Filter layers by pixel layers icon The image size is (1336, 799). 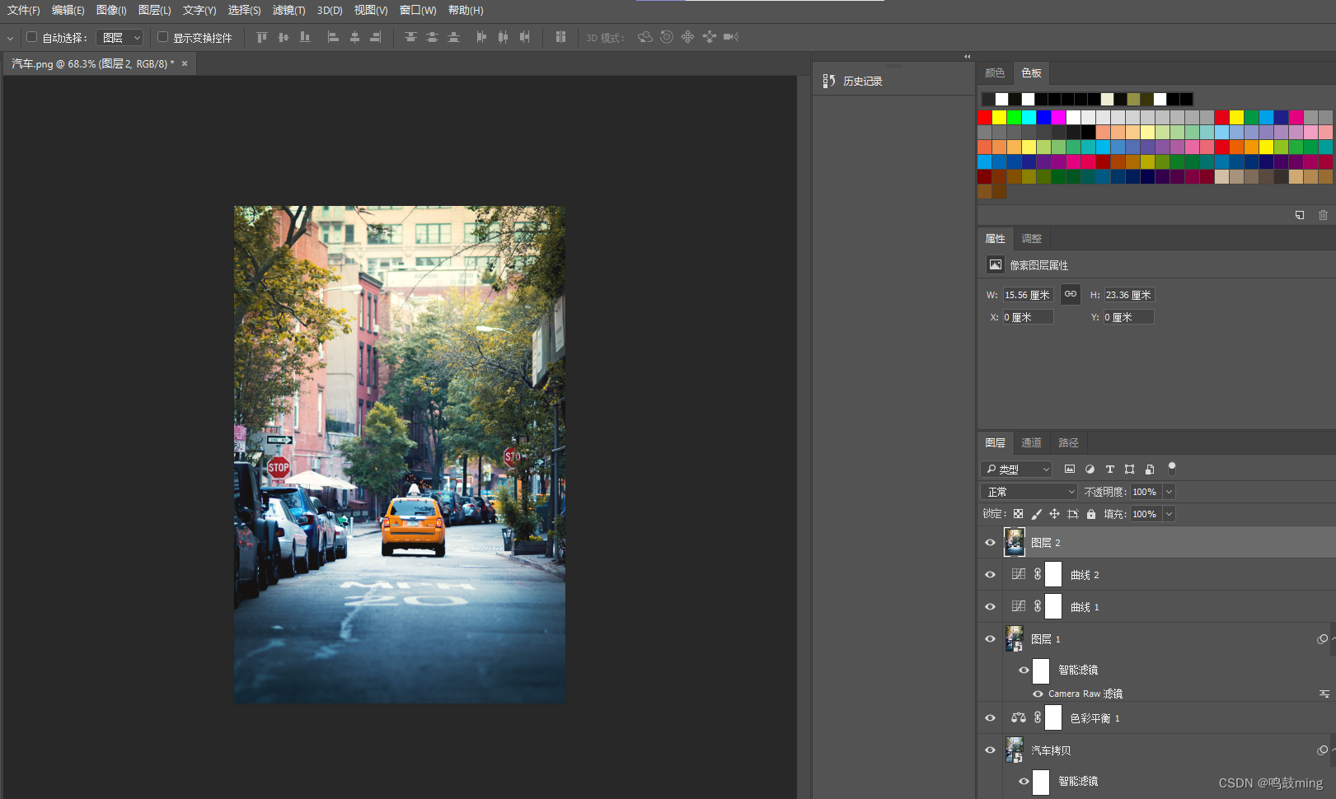click(1070, 469)
